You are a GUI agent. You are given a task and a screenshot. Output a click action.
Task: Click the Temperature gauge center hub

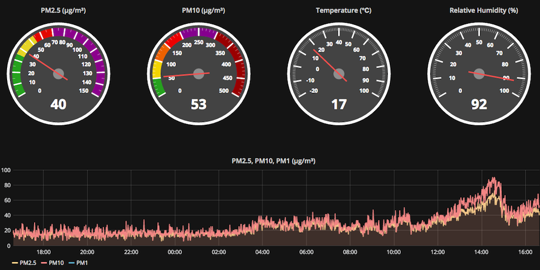(x=339, y=74)
